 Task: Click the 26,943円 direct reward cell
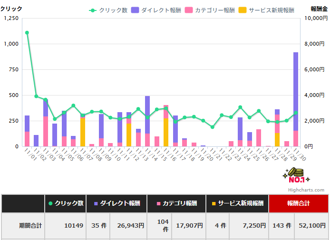pos(128,226)
